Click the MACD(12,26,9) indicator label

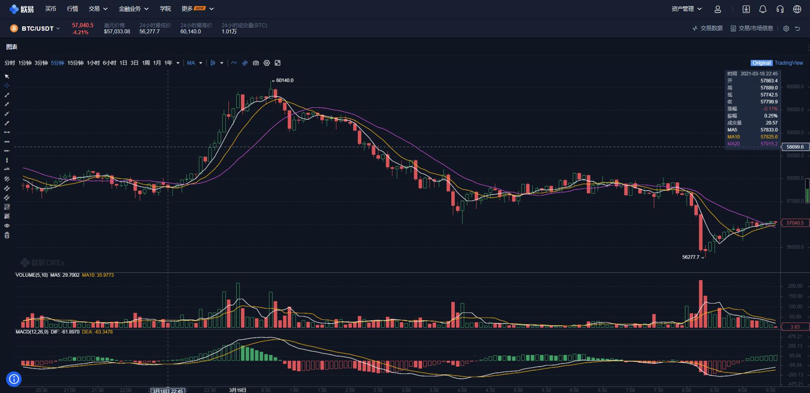(32, 332)
